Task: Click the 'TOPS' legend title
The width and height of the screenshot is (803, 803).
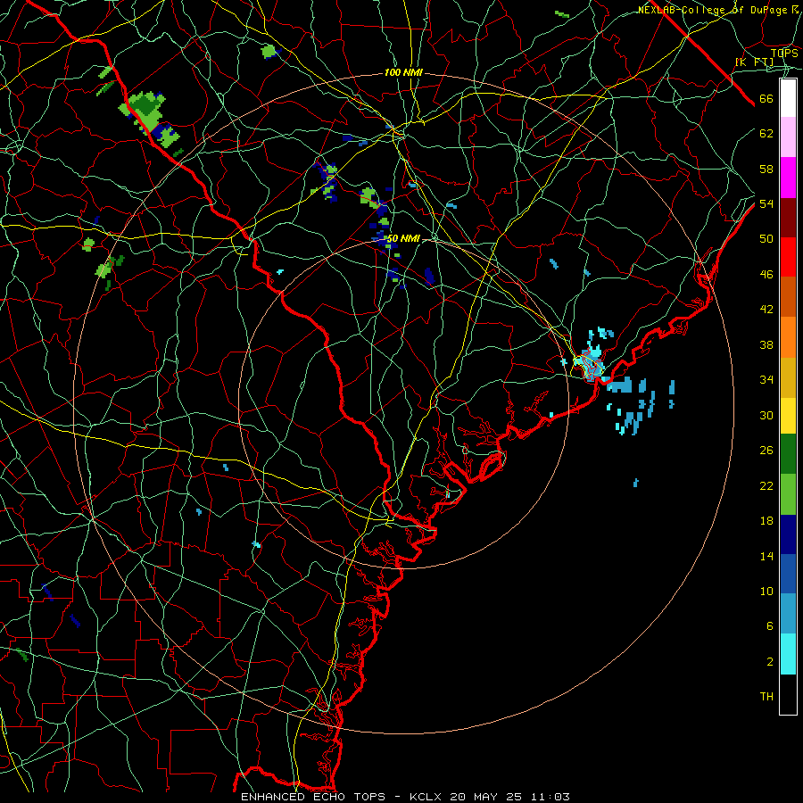Action: (x=784, y=53)
